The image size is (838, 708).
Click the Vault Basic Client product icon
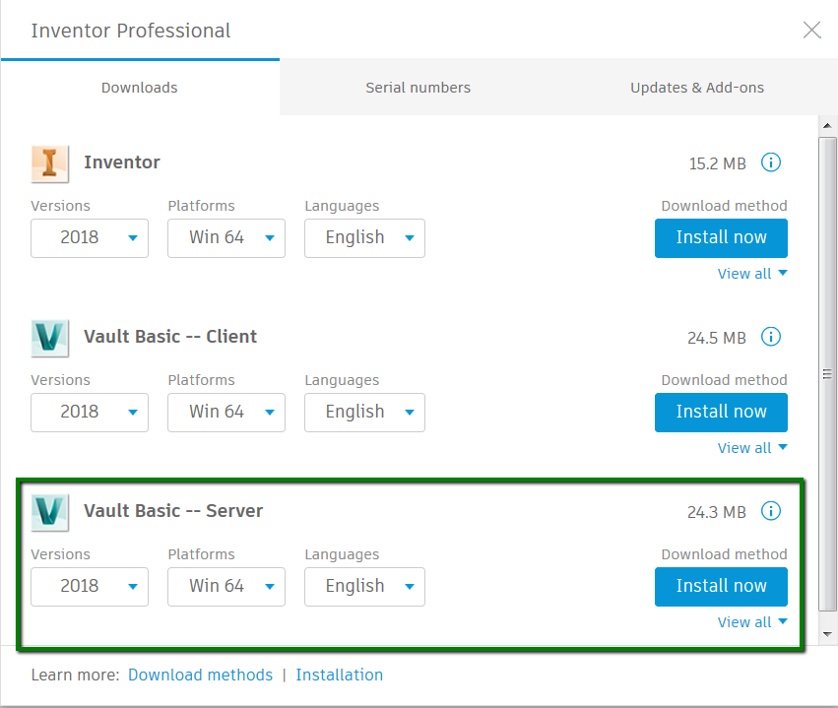[x=50, y=337]
